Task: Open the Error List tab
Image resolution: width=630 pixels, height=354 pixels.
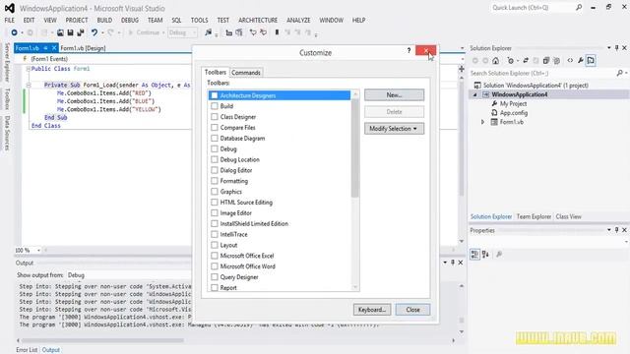Action: tap(27, 350)
